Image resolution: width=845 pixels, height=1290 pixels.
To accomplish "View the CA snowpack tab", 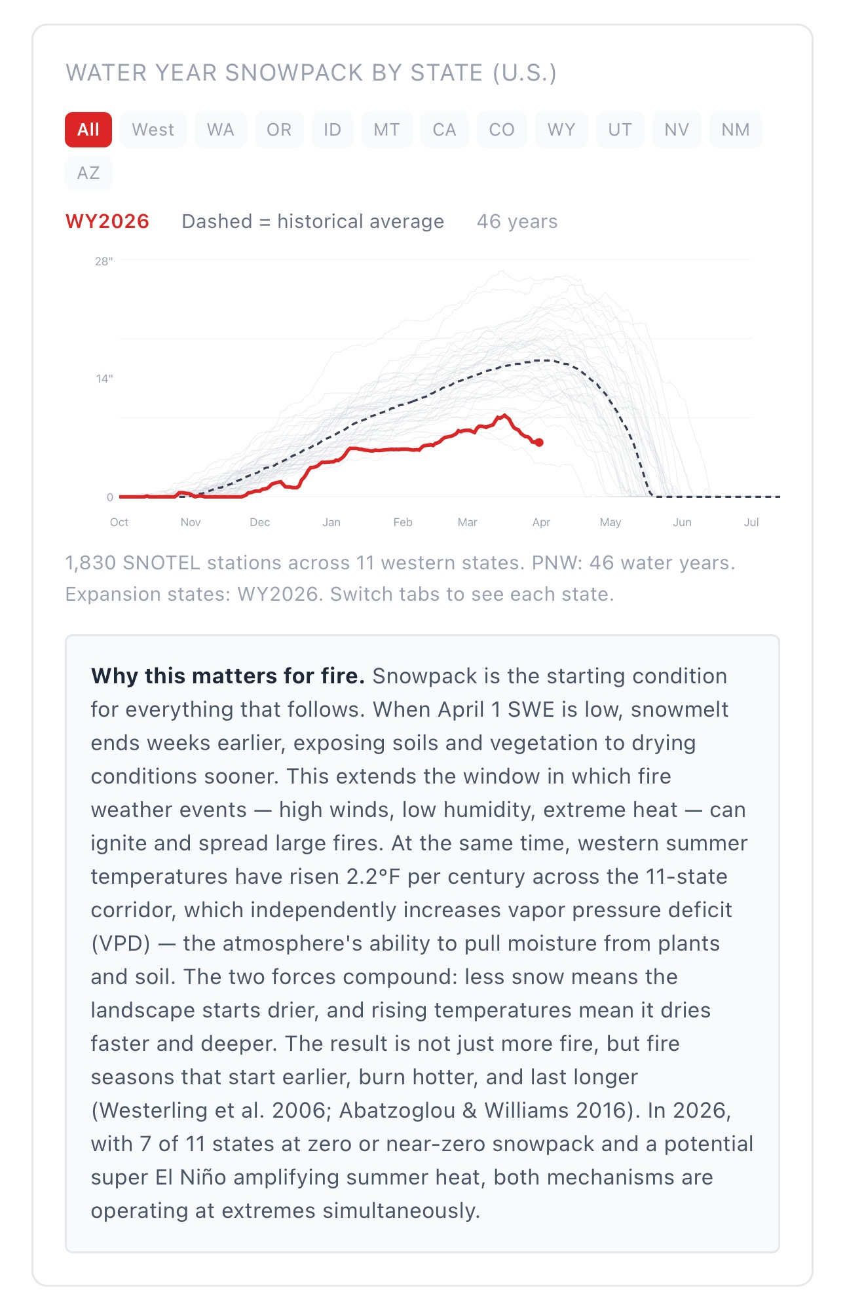I will click(444, 130).
